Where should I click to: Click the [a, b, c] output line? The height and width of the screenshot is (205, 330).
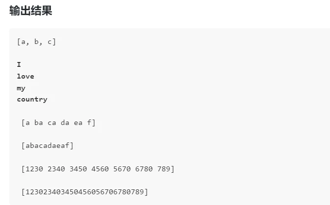coord(37,42)
